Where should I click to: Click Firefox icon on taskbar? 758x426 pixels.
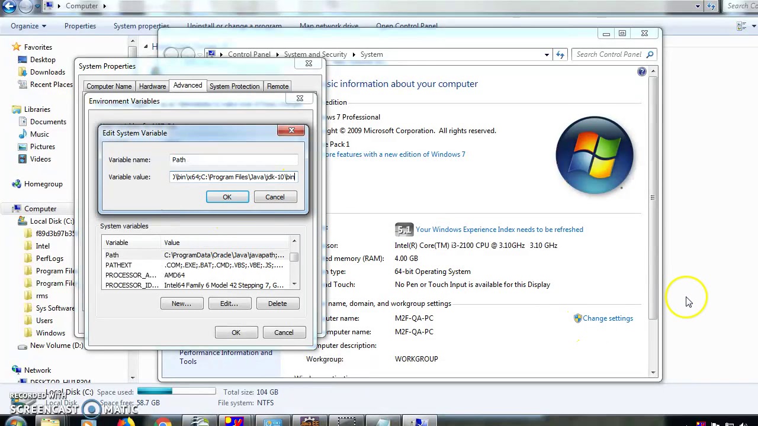(x=125, y=422)
